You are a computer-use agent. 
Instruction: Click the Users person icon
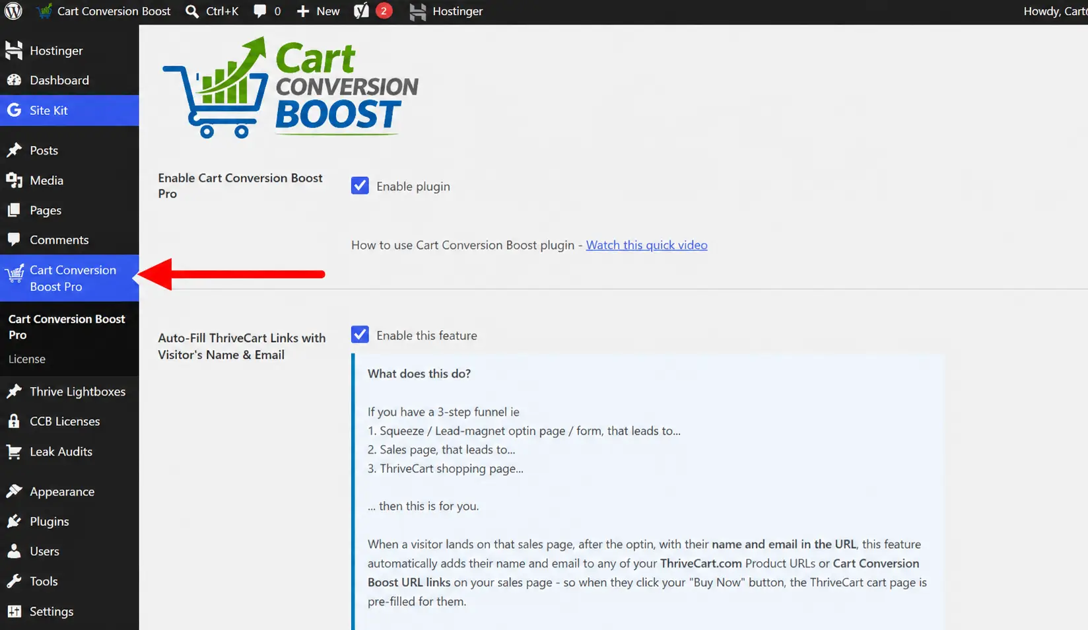coord(14,551)
